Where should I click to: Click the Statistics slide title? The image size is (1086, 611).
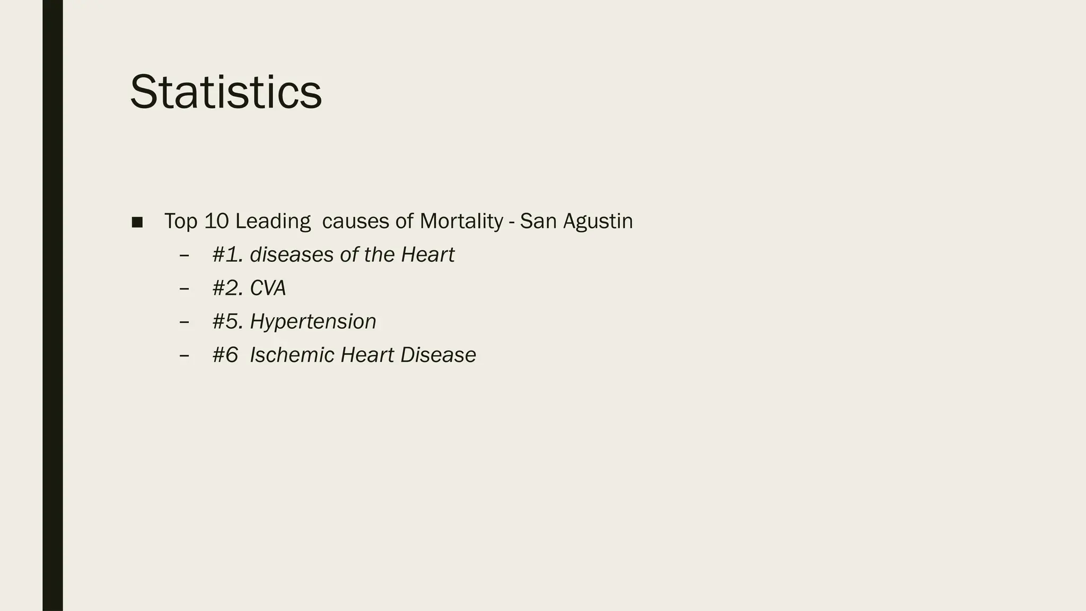coord(226,92)
